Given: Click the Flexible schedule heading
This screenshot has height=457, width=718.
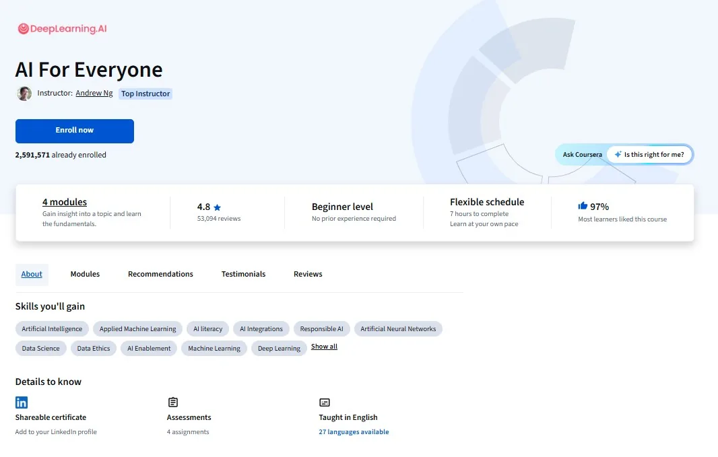Looking at the screenshot, I should coord(487,202).
